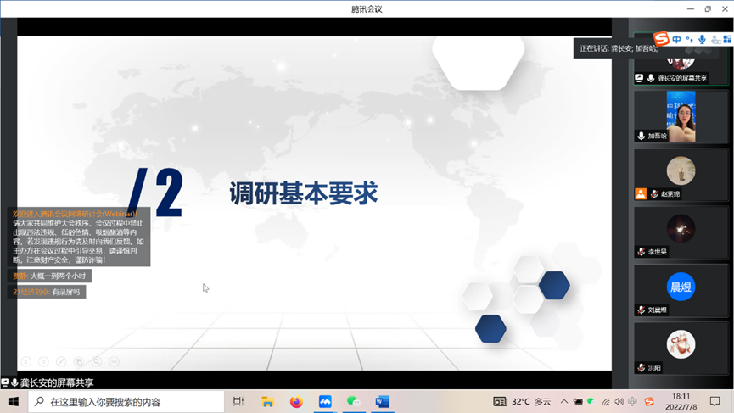Toggle Sogou Chinese/English input mode
The image size is (734, 413).
[676, 40]
